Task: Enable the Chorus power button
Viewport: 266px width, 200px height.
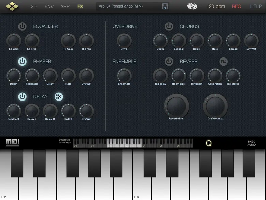Action: (x=169, y=26)
